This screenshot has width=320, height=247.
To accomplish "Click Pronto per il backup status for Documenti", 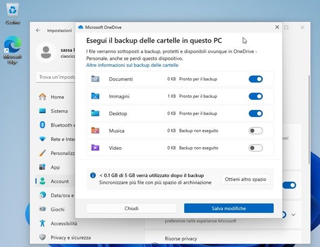I will 198,79.
